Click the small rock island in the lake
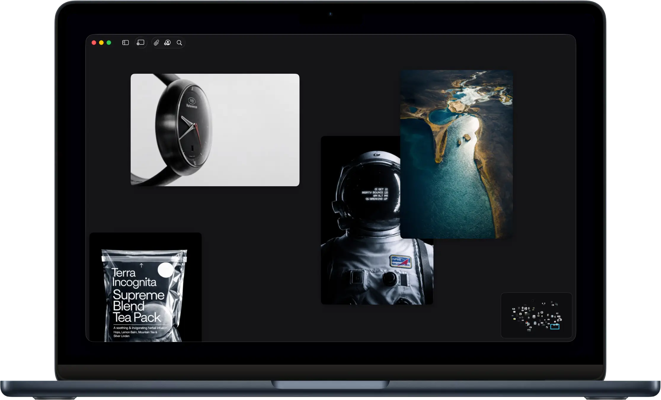The height and width of the screenshot is (400, 661). click(467, 137)
